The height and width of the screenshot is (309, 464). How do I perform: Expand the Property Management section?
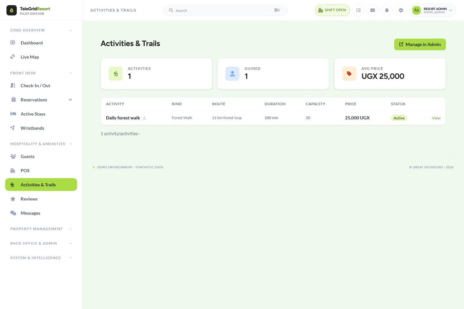tap(41, 229)
